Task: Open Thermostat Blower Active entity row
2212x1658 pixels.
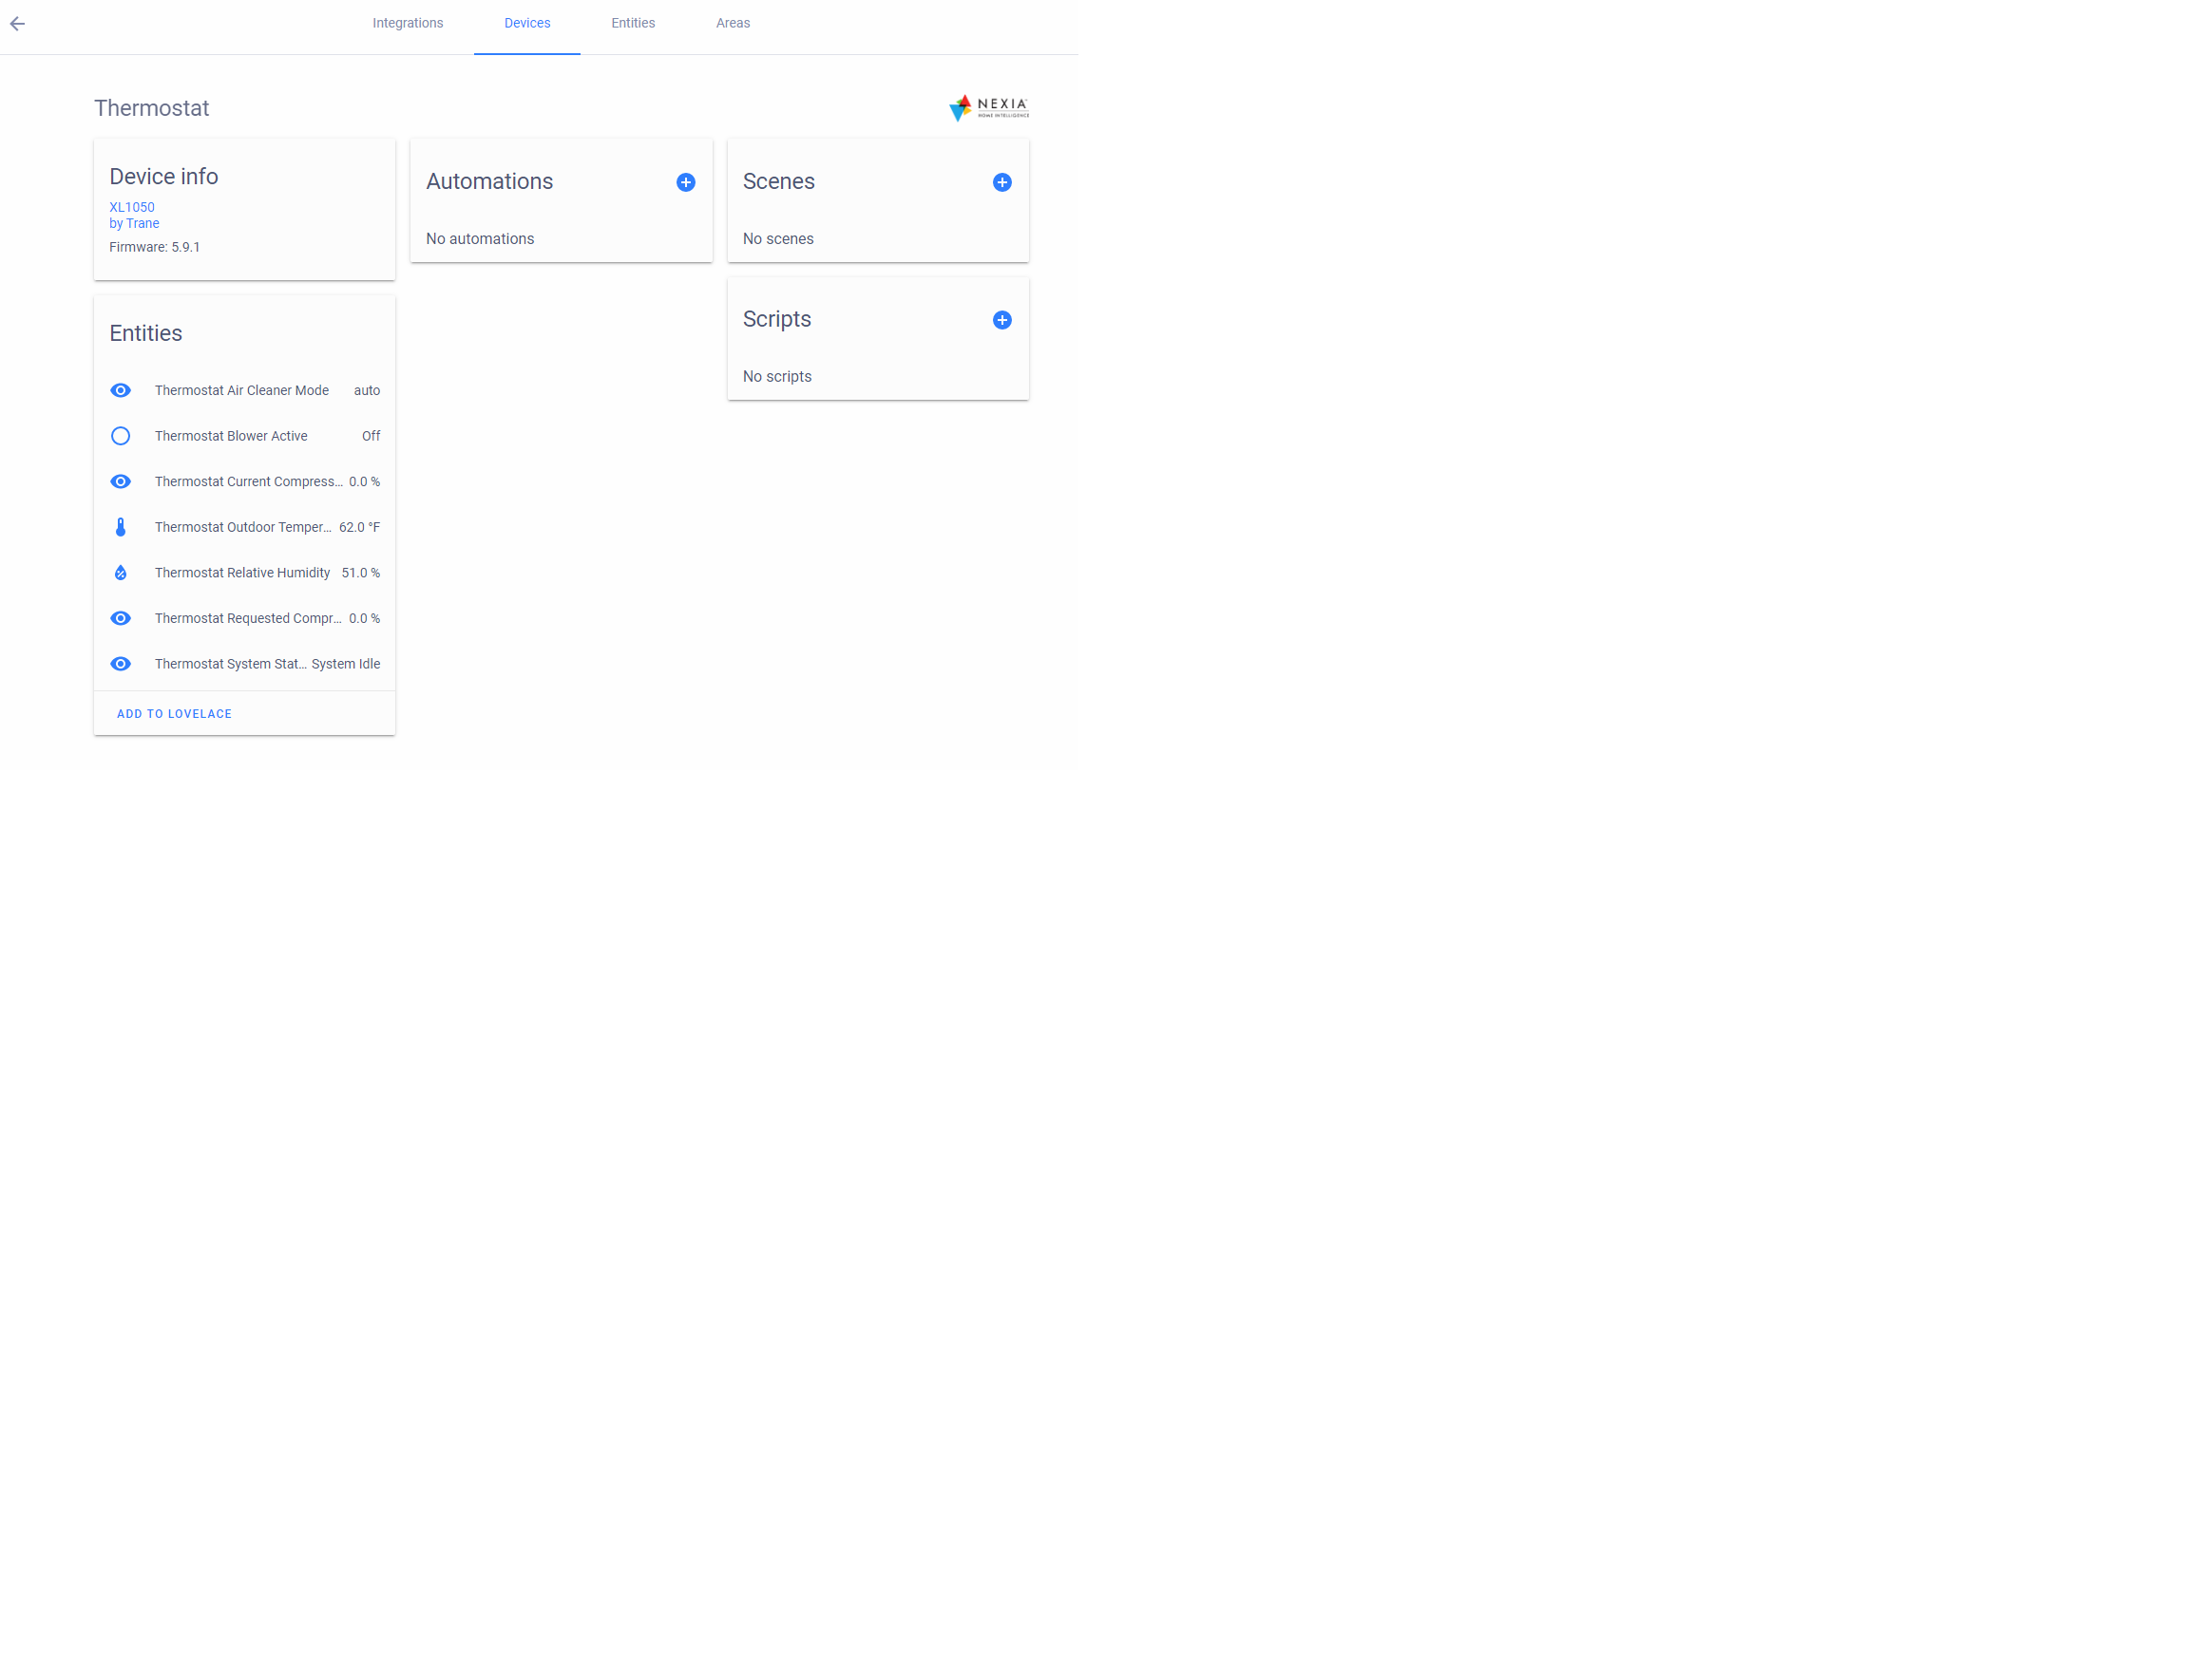Action: coord(231,436)
